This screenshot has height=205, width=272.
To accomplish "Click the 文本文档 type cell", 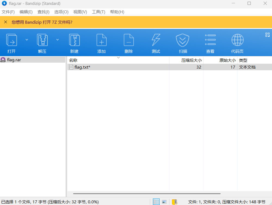I will click(x=247, y=67).
